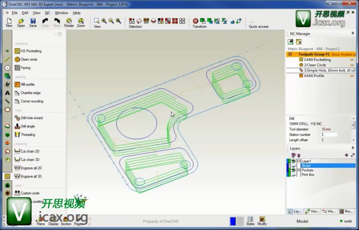
Task: Expand the Layers panel with arrows icon
Action: click(353, 156)
